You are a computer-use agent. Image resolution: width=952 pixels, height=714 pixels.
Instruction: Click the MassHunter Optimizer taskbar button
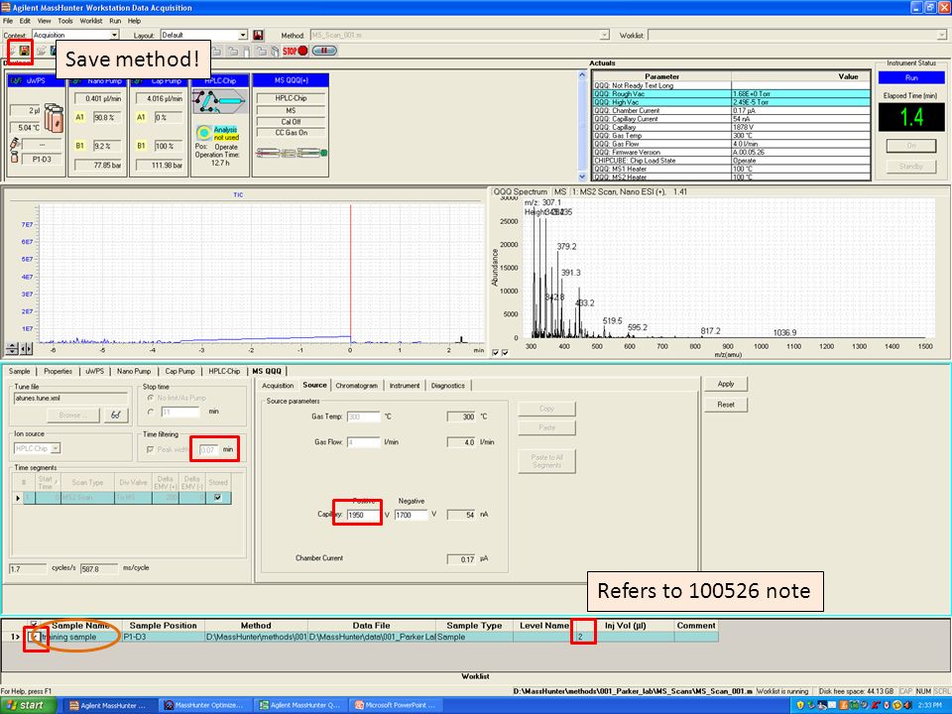pos(204,705)
